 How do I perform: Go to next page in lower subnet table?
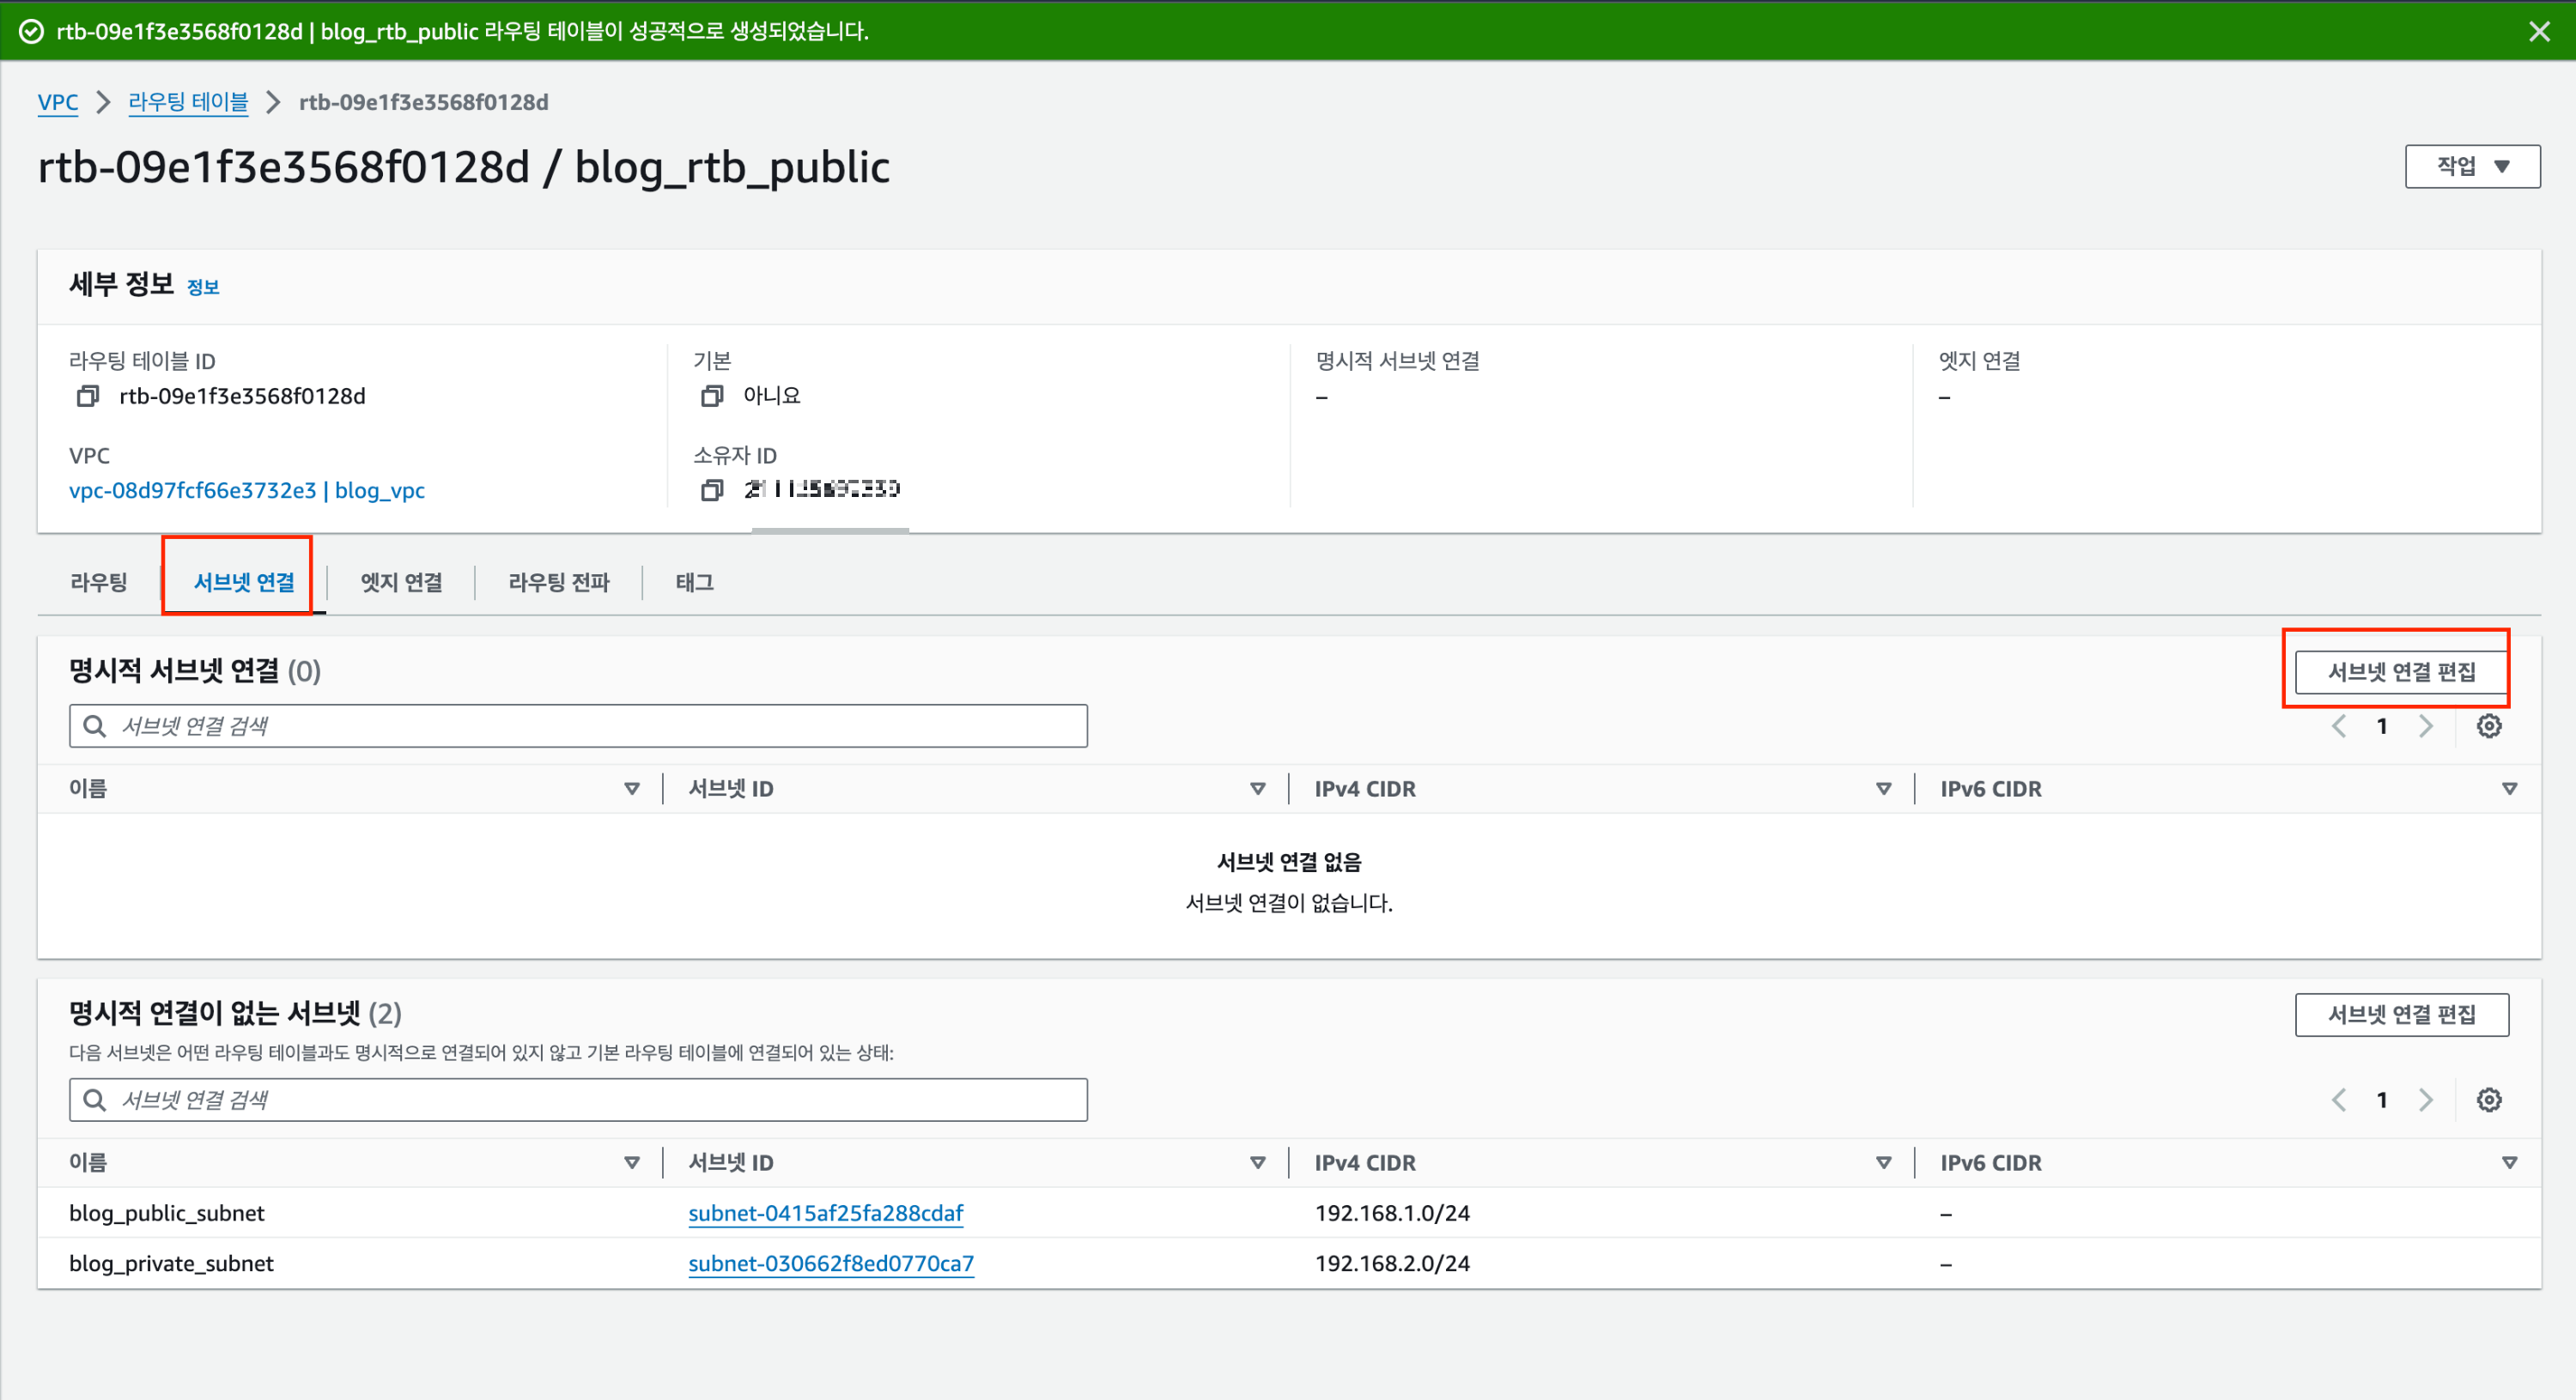[2425, 1100]
